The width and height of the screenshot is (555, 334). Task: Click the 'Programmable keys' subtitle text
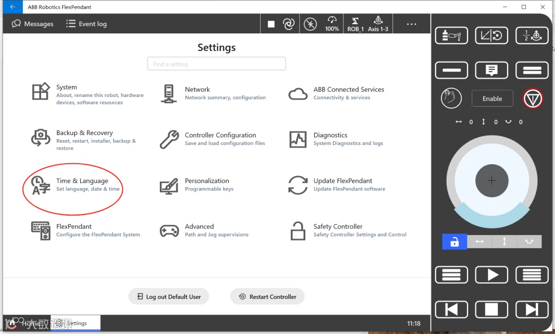click(209, 189)
